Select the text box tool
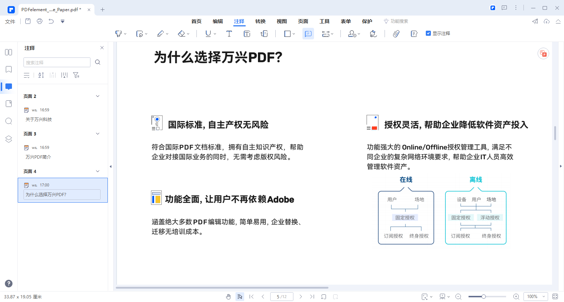564x302 pixels. pyautogui.click(x=247, y=34)
